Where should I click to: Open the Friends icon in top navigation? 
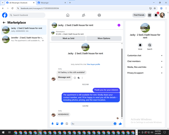point(83,15)
